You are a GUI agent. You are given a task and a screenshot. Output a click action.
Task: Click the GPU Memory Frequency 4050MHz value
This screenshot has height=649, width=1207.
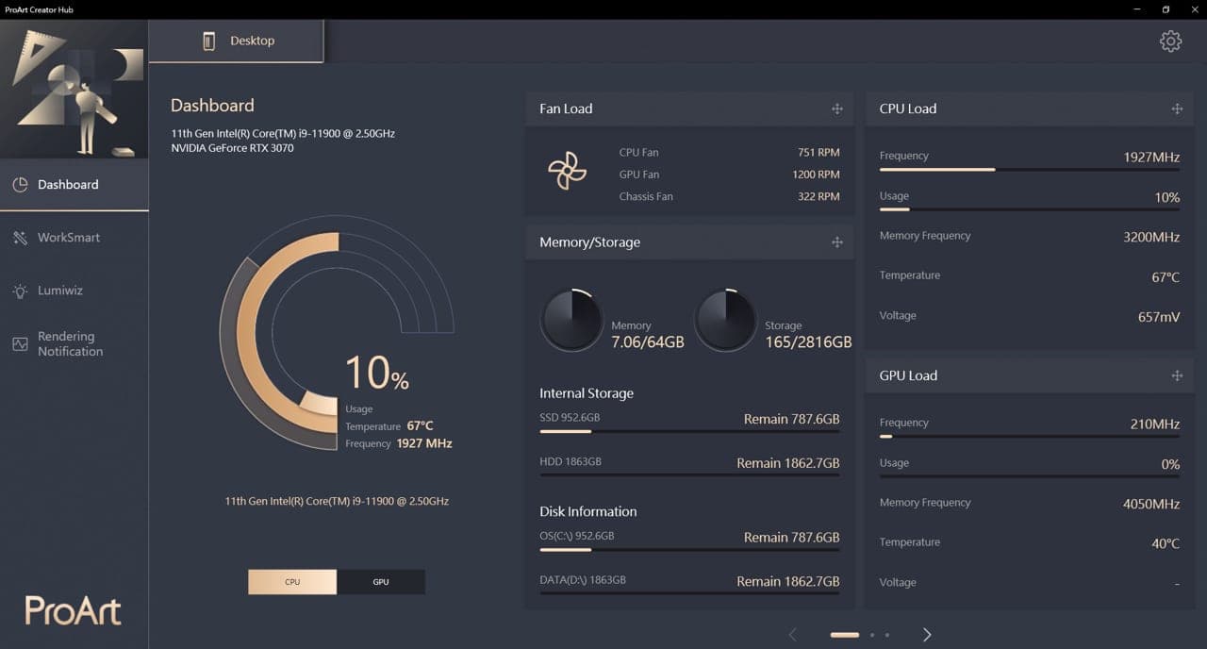coord(1151,505)
